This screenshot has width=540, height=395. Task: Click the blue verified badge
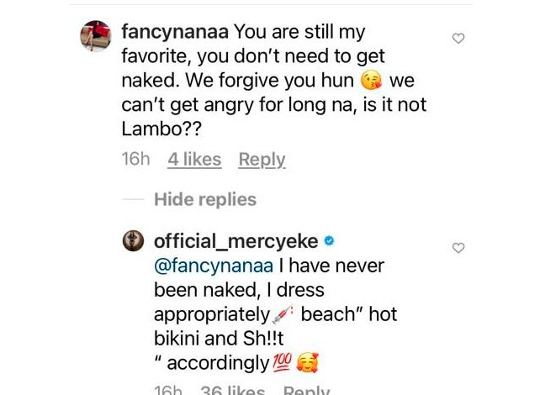[x=330, y=241]
